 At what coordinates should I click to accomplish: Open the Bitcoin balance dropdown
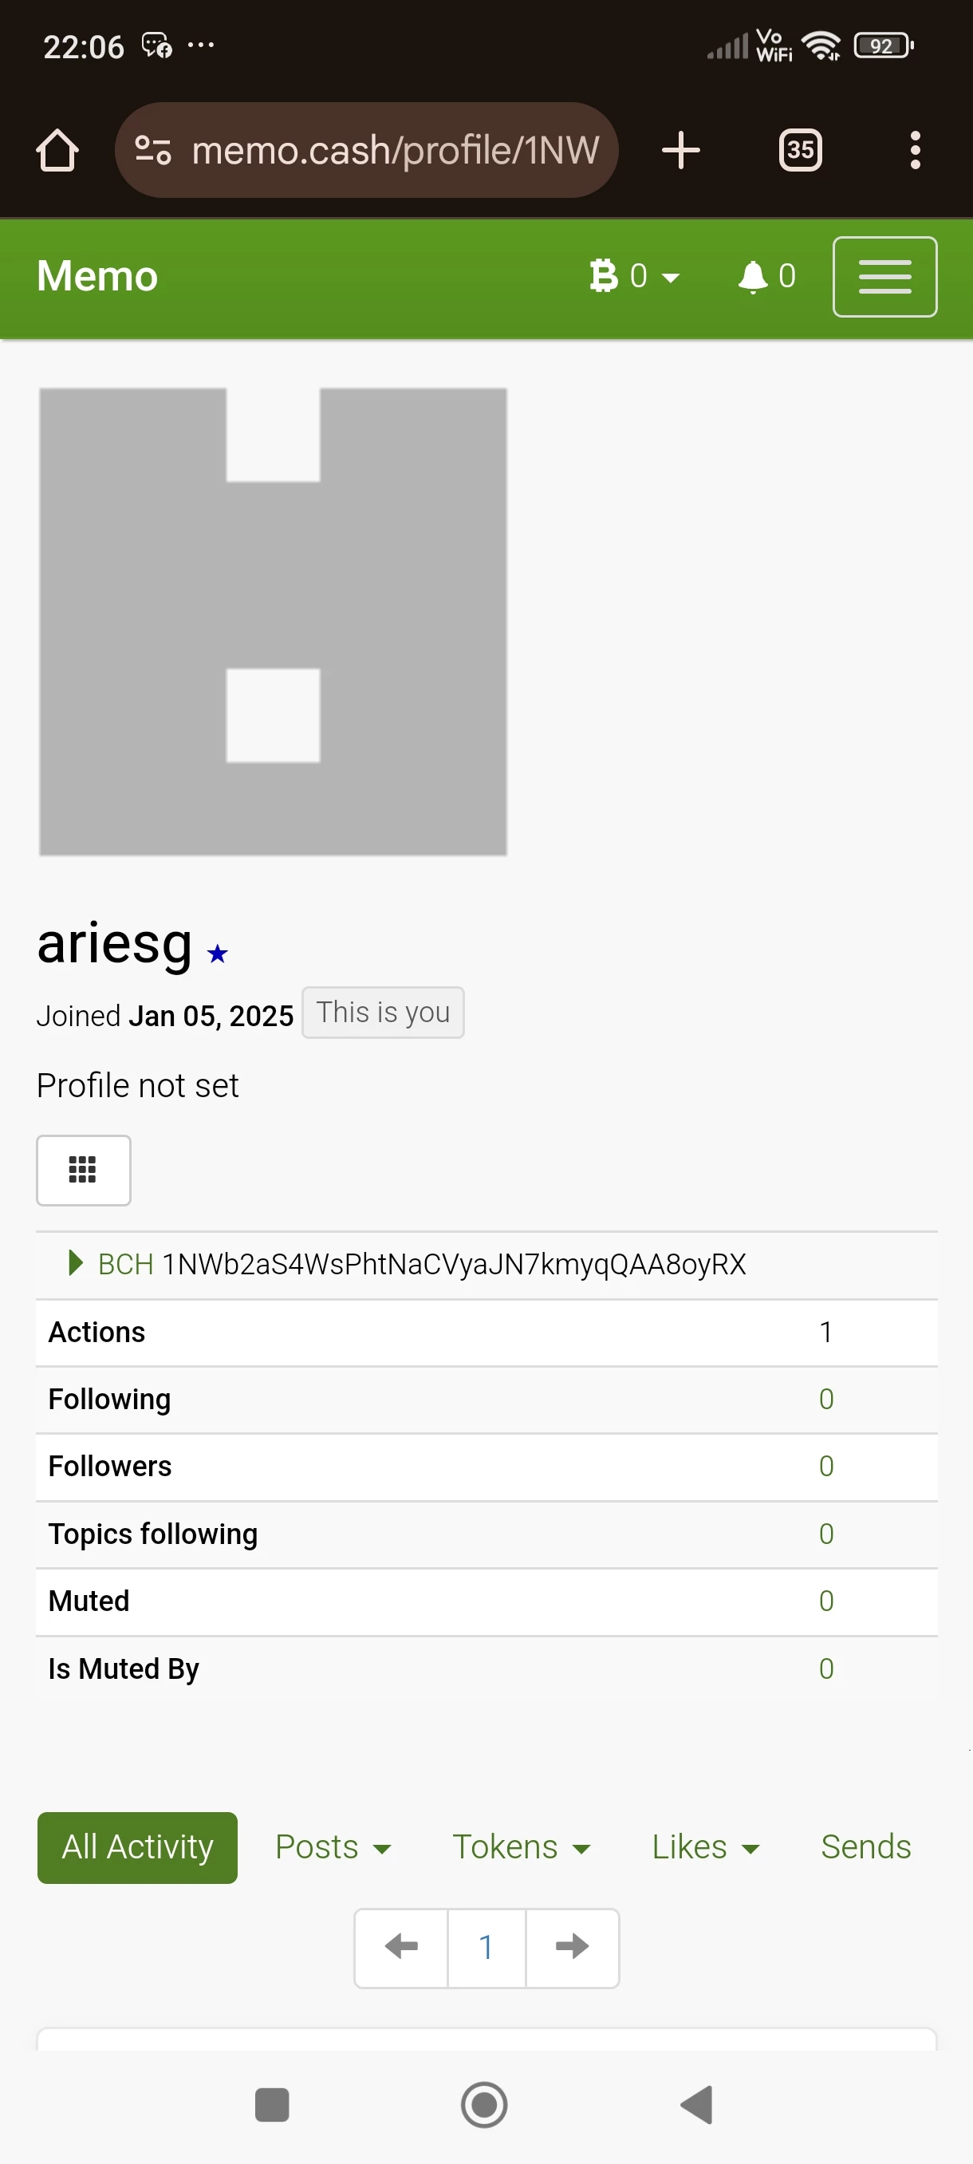(x=634, y=276)
